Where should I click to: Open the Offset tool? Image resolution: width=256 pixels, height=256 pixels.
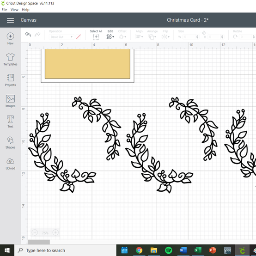[122, 37]
